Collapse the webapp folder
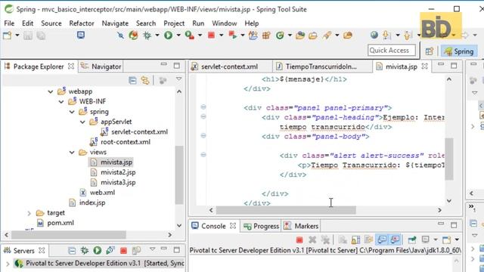 [x=51, y=91]
